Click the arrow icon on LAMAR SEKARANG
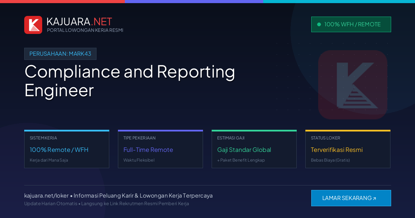Screen dimensions: 415x218 click(374, 199)
